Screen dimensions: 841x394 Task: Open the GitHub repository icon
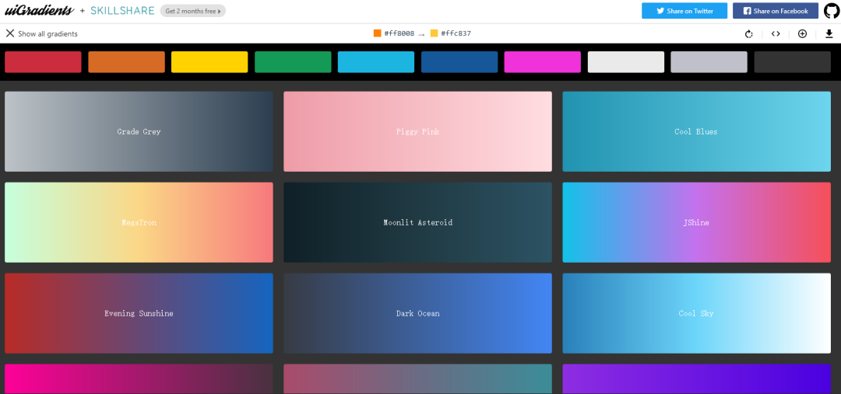(832, 11)
